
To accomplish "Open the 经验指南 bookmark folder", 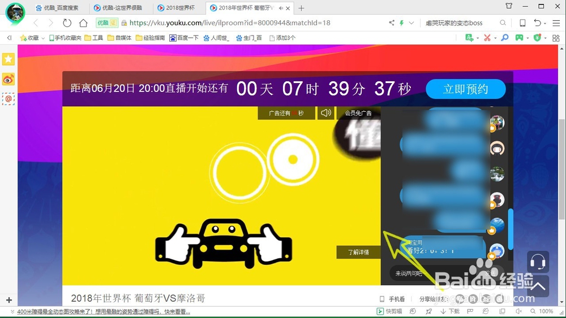I will 150,38.
